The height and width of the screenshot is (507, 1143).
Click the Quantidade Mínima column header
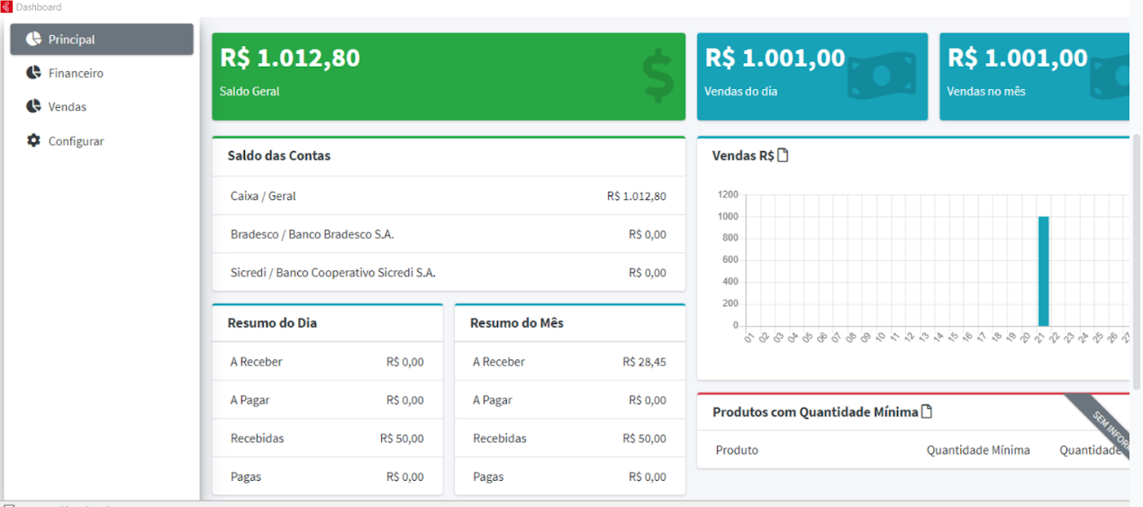coord(977,449)
